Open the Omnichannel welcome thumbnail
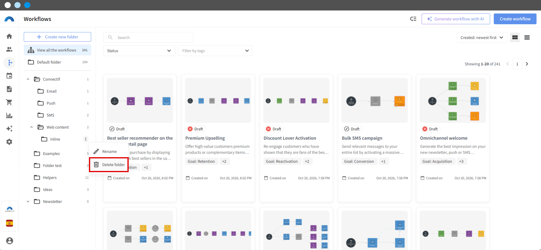The height and width of the screenshot is (250, 541). click(x=453, y=100)
